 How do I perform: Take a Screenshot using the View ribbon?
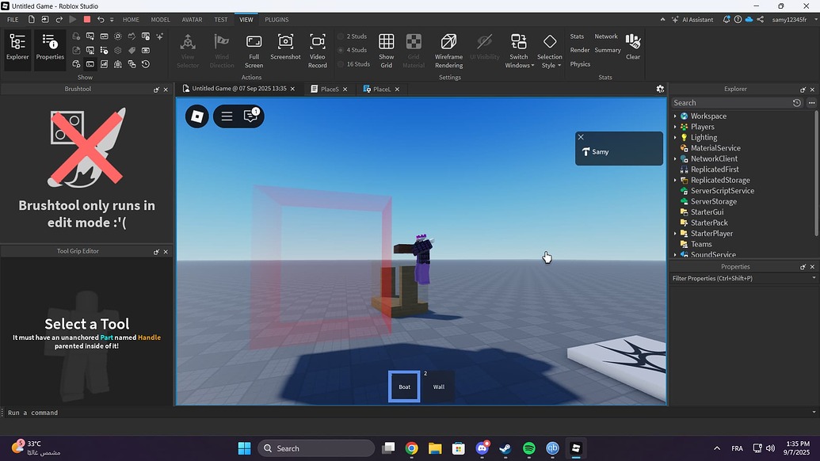(285, 48)
